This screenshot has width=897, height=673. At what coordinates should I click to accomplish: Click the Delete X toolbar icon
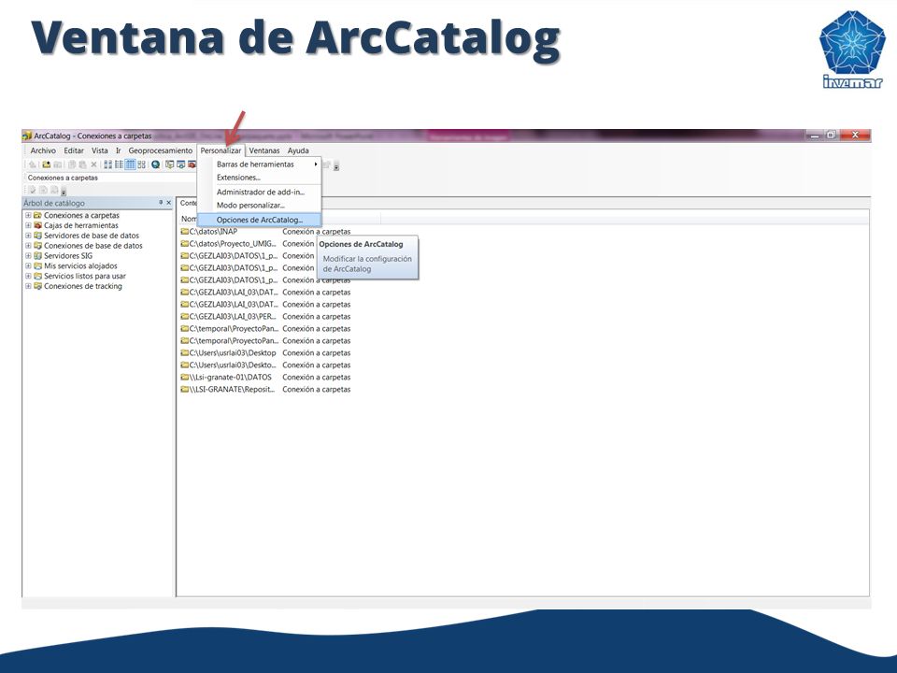[93, 165]
